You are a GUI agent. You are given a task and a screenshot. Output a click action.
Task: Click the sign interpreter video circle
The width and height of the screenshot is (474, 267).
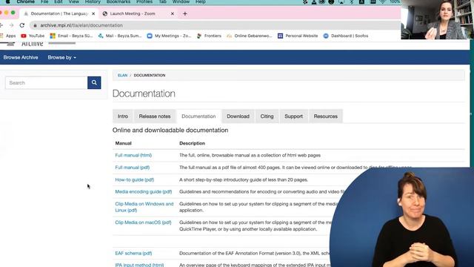[x=401, y=217]
